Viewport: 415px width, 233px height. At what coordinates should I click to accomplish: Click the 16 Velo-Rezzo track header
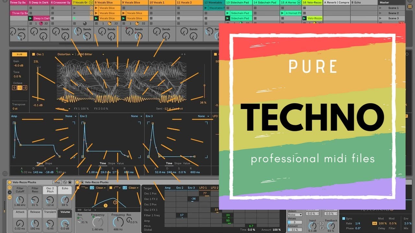click(313, 3)
